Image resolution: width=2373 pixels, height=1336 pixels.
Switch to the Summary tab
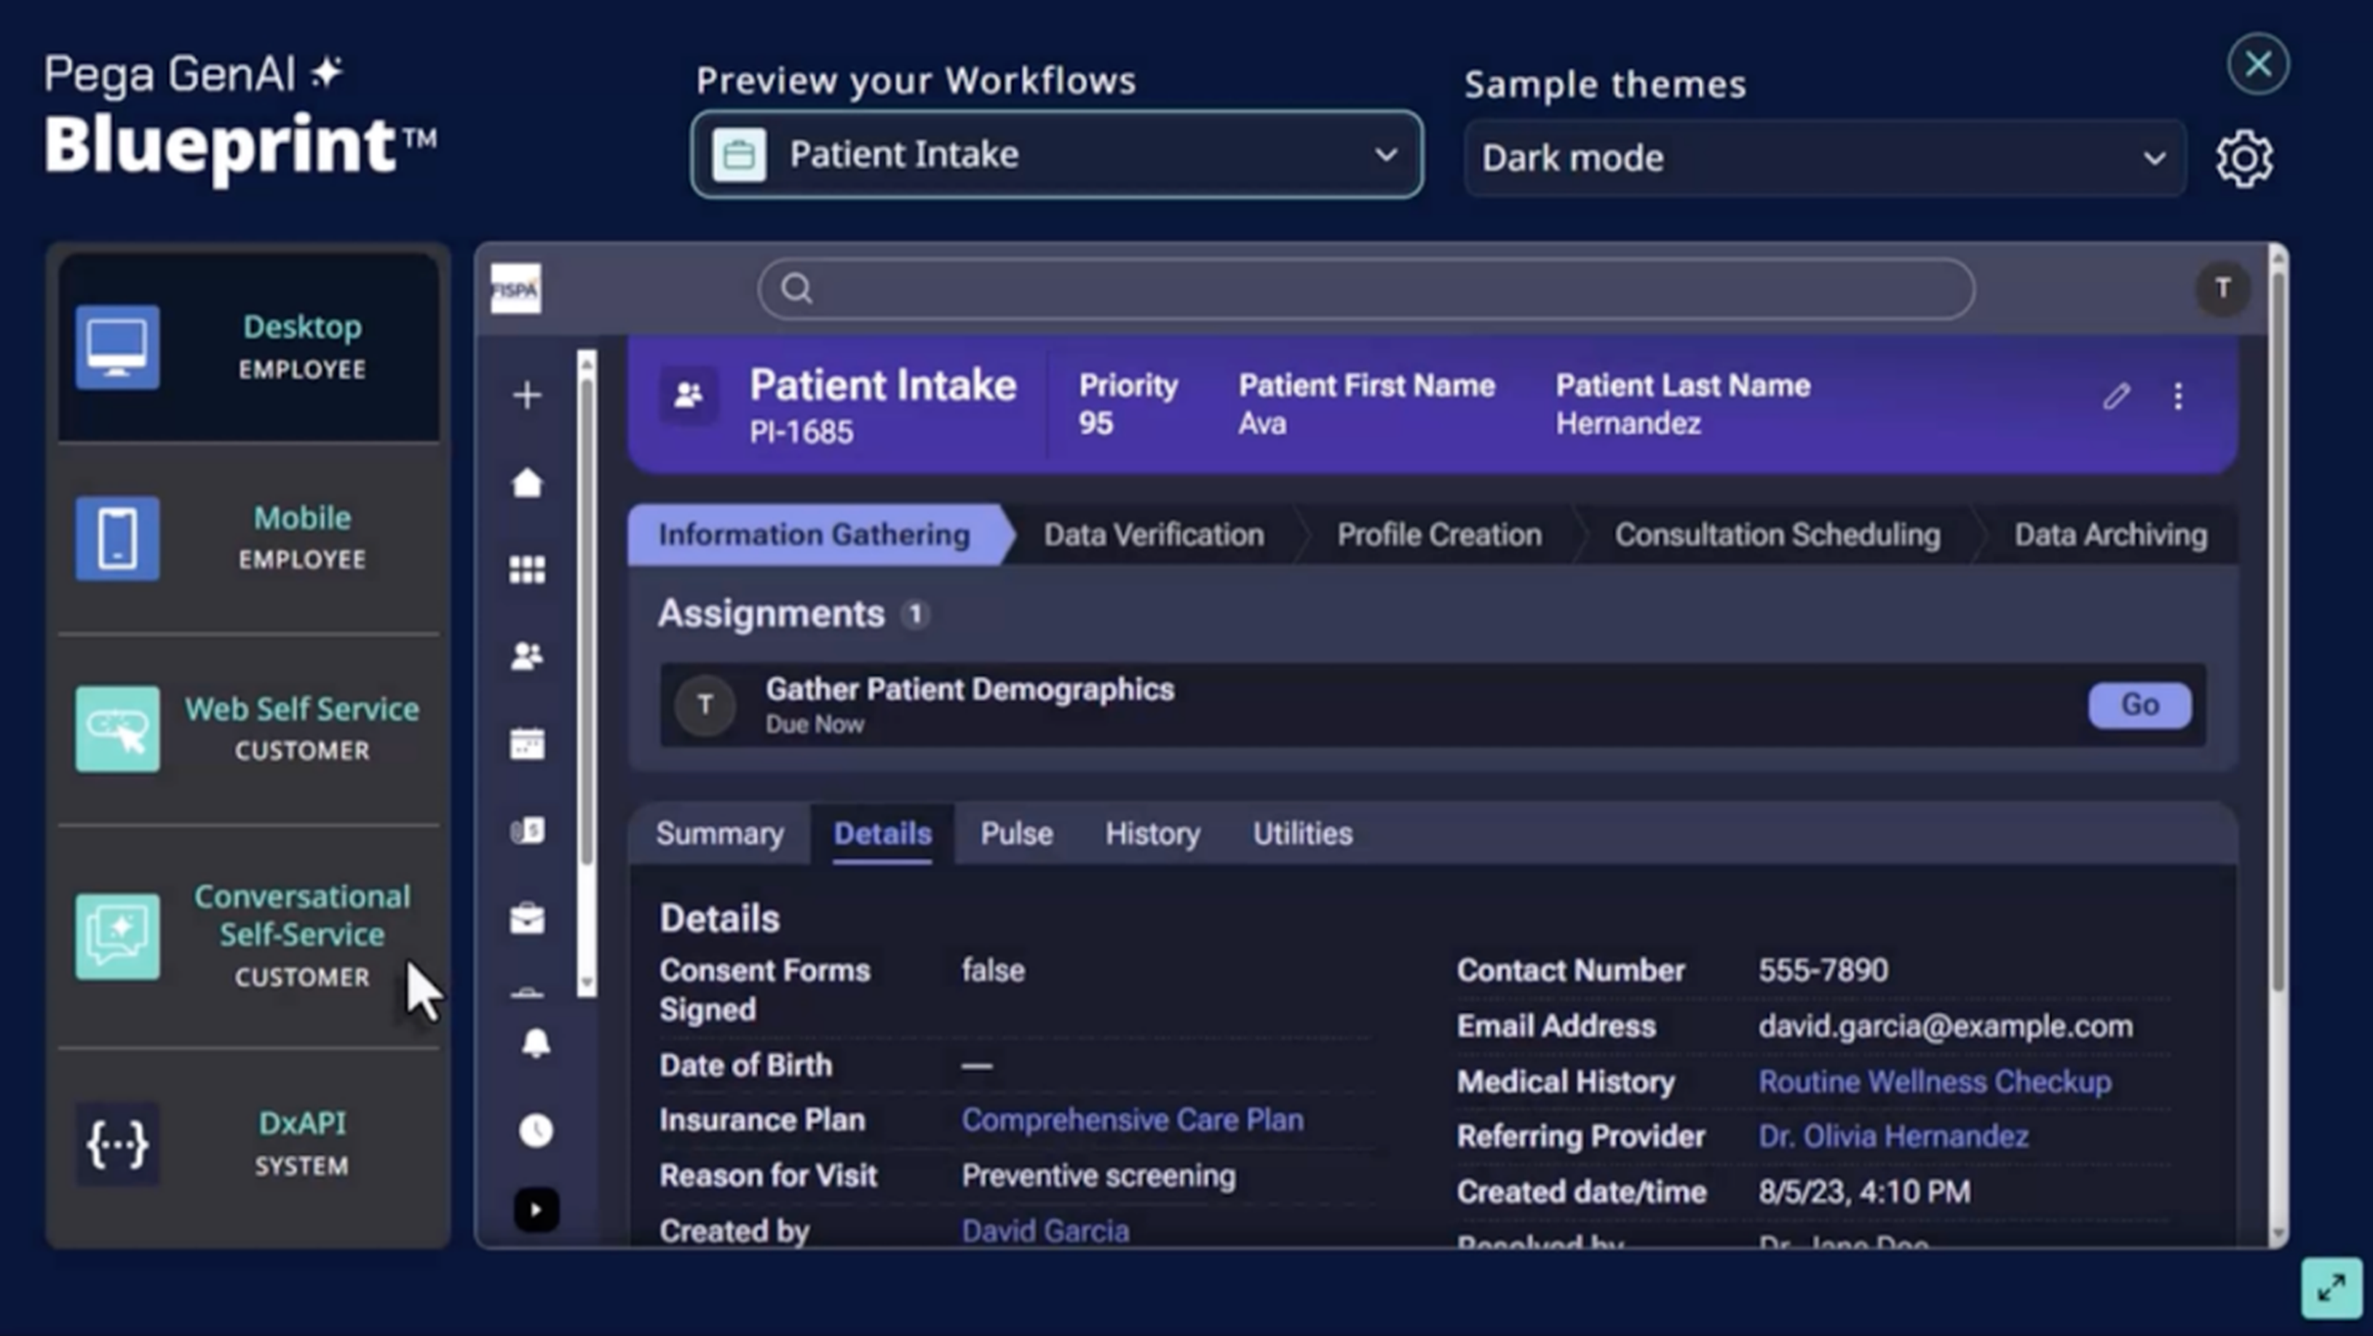[719, 833]
